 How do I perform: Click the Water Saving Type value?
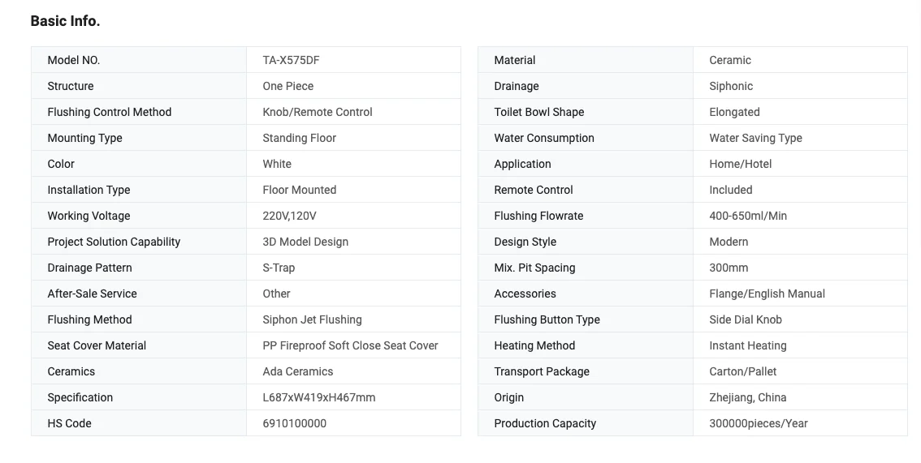pos(755,138)
